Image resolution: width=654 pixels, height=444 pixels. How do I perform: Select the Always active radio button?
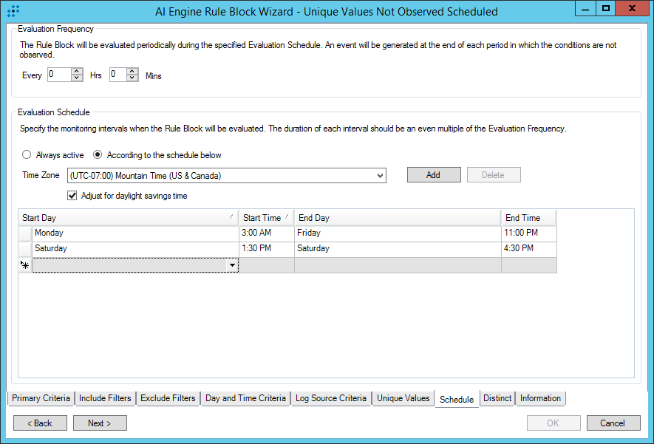(x=27, y=155)
